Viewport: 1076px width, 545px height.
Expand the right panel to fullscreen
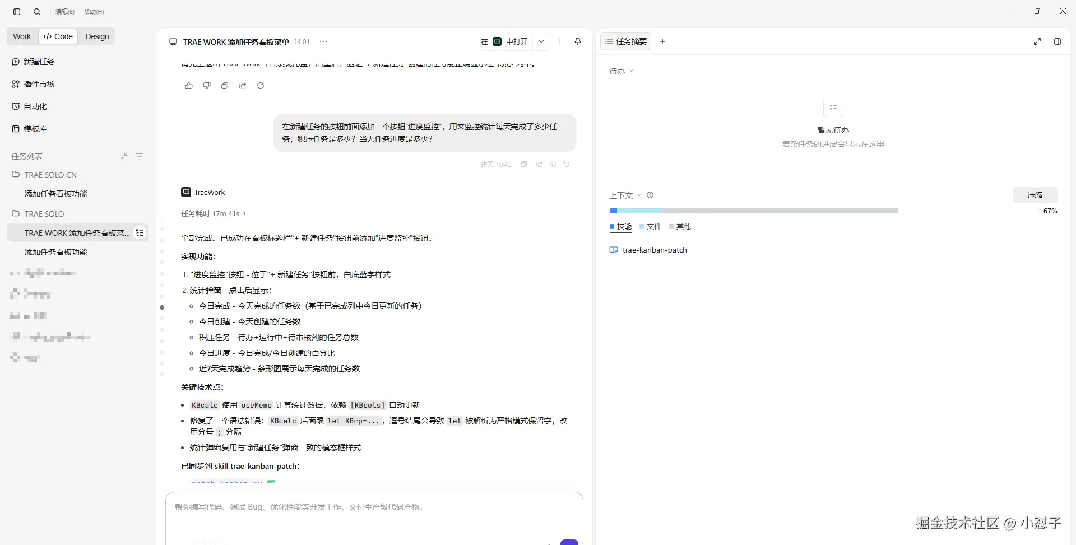pyautogui.click(x=1037, y=41)
